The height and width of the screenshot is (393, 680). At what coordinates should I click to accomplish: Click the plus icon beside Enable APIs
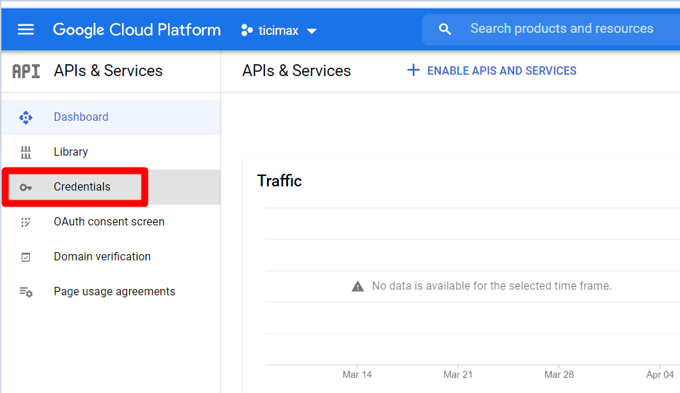414,70
